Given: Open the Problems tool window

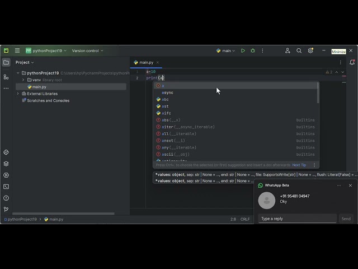Looking at the screenshot, I should click(6, 198).
